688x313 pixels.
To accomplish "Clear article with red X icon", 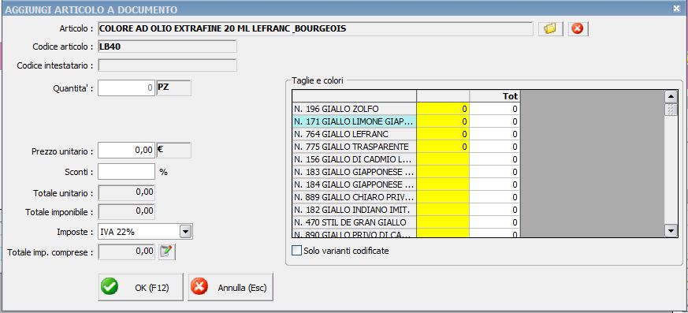I will 578,29.
